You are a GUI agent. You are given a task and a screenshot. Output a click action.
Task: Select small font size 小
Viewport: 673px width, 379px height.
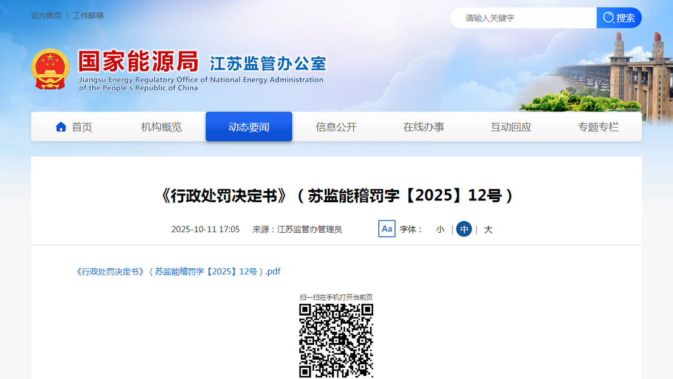pyautogui.click(x=440, y=230)
